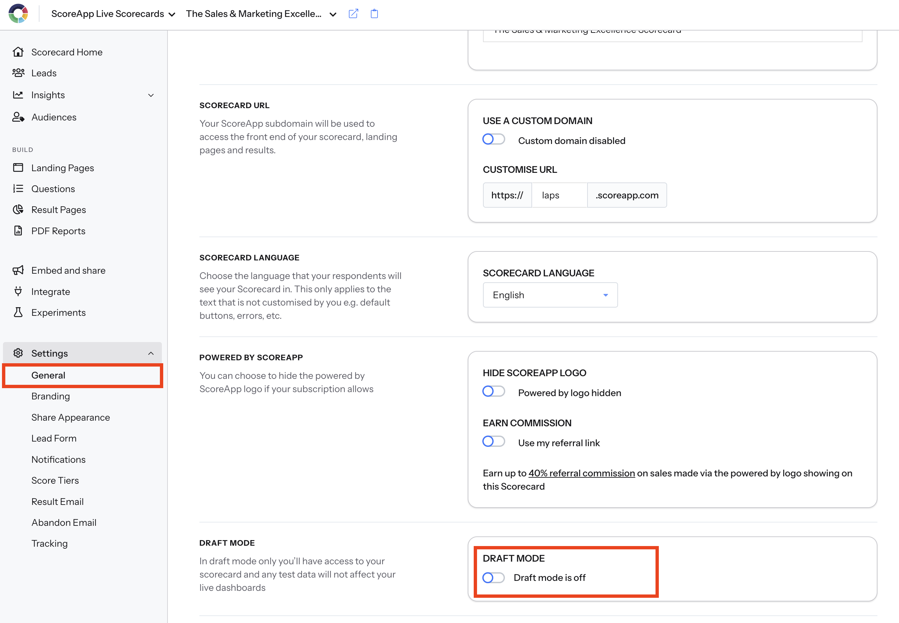
Task: Toggle the Hide ScoreApp logo switch
Action: tap(493, 391)
